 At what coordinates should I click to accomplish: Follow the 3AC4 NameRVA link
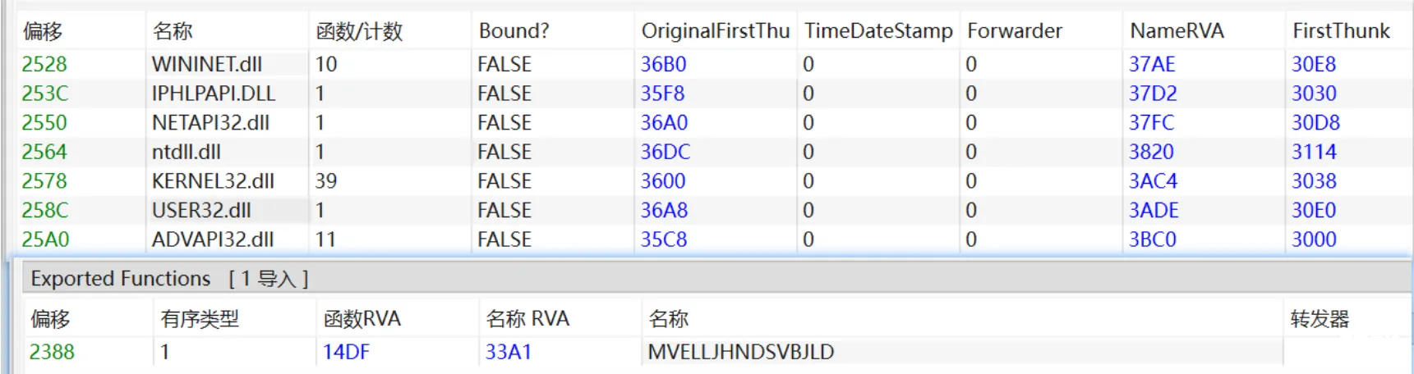click(x=1152, y=181)
